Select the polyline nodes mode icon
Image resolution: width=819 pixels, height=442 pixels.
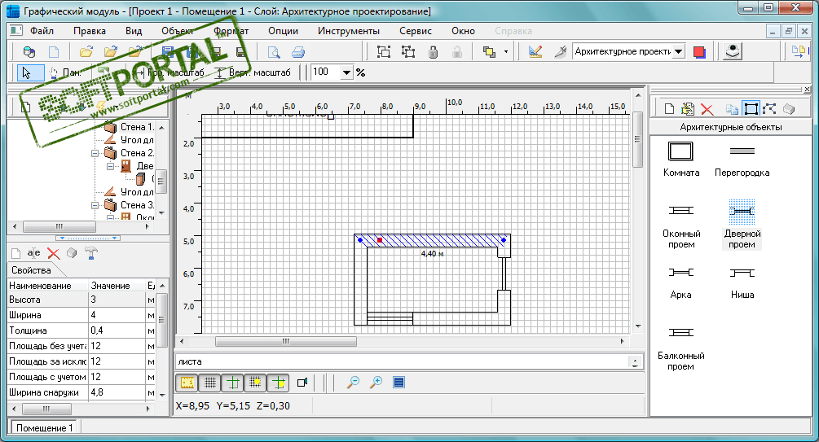[x=768, y=109]
